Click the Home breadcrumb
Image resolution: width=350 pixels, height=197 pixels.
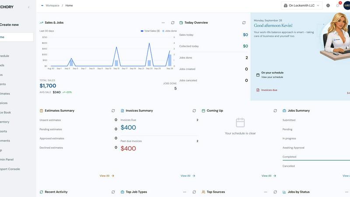[x=69, y=6]
